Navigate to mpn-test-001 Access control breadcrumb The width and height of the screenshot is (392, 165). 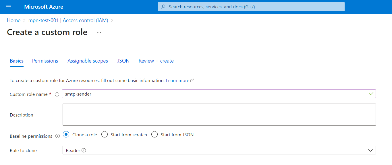[x=68, y=20]
